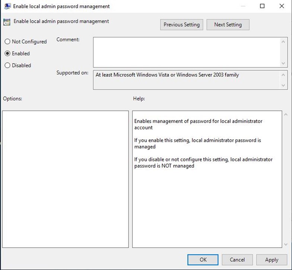Apply the policy setting
This screenshot has width=292, height=270.
point(272,260)
